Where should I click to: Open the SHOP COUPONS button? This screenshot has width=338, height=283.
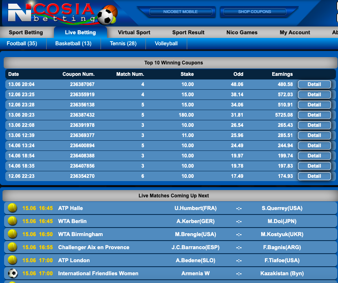click(255, 11)
